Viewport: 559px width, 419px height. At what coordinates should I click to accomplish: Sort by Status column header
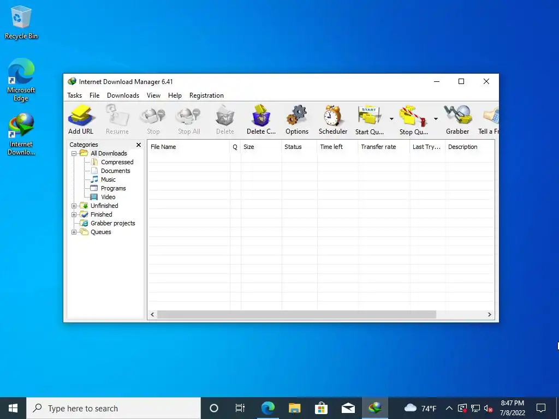(299, 147)
